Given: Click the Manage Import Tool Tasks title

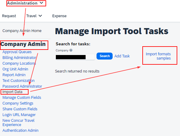Looking at the screenshot, I should pos(112,31).
